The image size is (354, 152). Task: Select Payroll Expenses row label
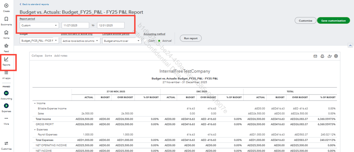(47, 134)
